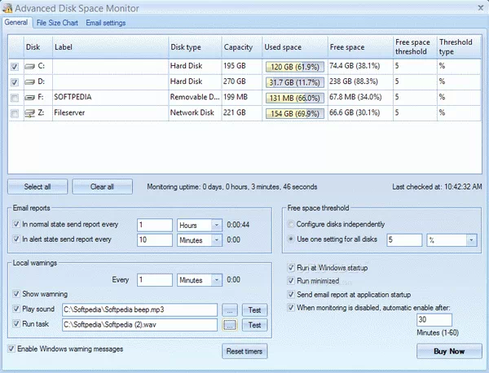Toggle the Show warning checkbox
The image size is (489, 373).
pos(16,293)
